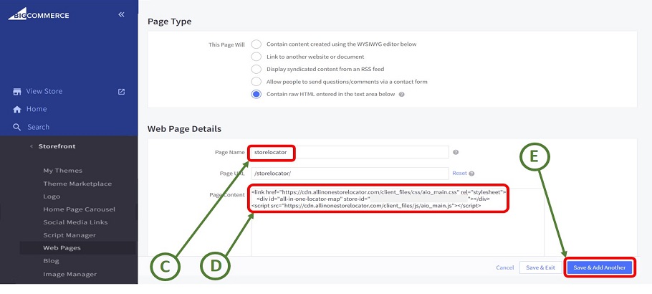This screenshot has height=294, width=652.
Task: Collapse the sidebar with double chevron
Action: (121, 14)
